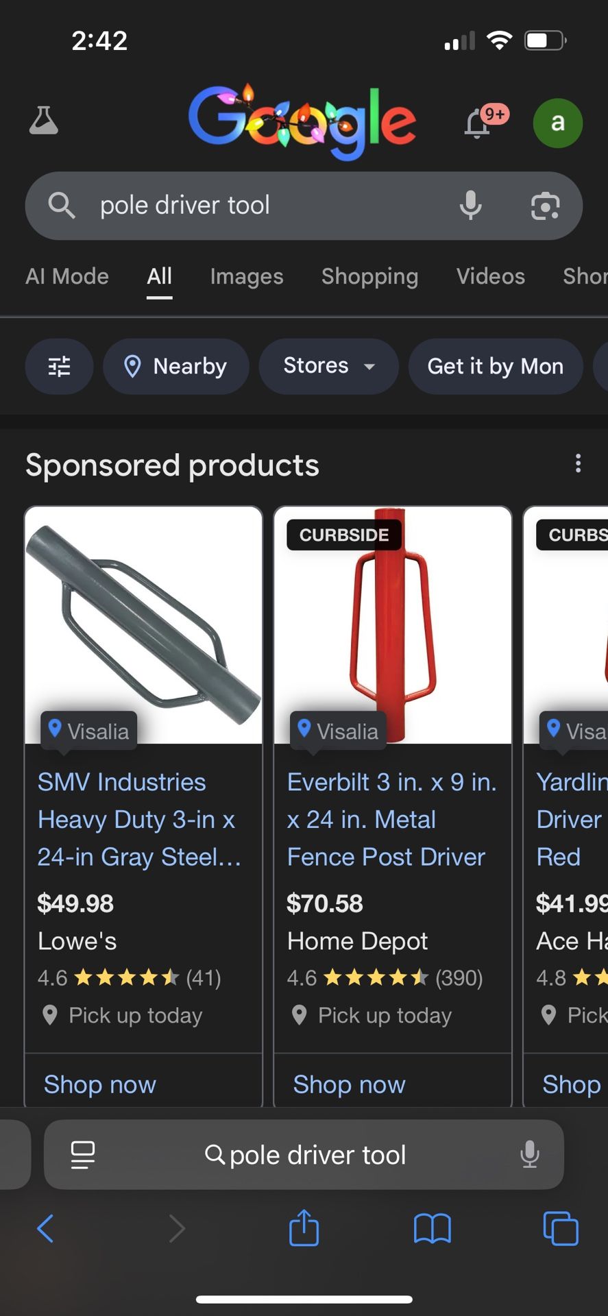Viewport: 608px width, 1316px height.
Task: Go back to previous page in Safari
Action: 45,1228
